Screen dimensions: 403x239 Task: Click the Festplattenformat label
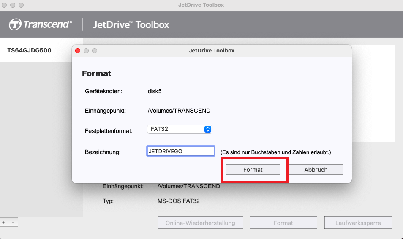pos(109,131)
